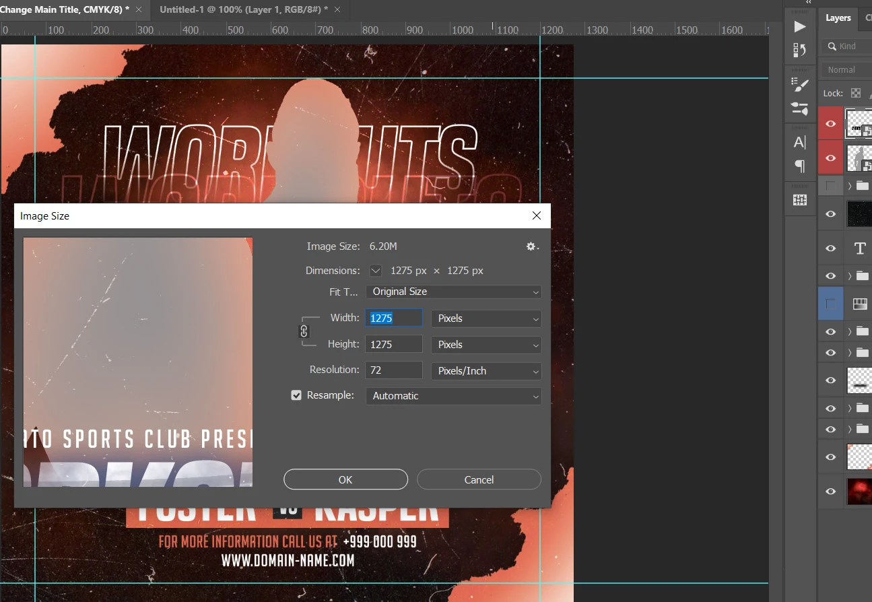Image resolution: width=872 pixels, height=602 pixels.
Task: Select the cut-off tab beside Layers
Action: [x=867, y=18]
